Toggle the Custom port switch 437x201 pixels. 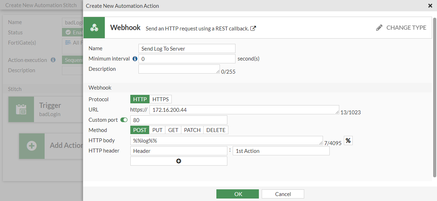coord(124,120)
